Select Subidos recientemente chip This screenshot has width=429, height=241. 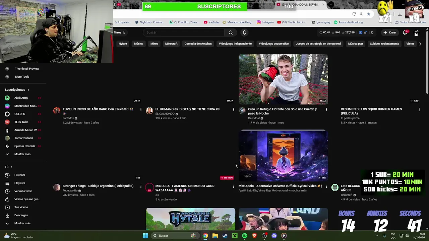click(384, 44)
